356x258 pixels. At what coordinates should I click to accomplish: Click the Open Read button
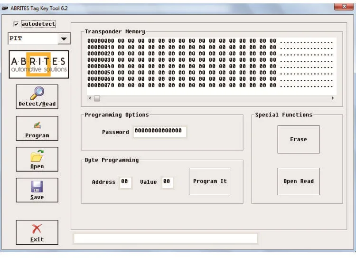tap(299, 182)
